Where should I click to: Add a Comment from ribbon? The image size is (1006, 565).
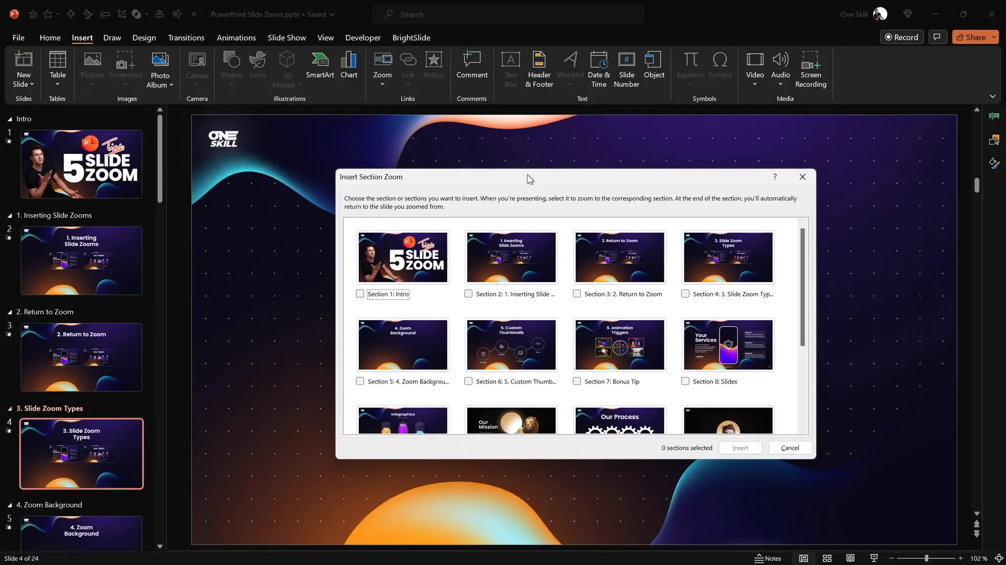click(472, 65)
